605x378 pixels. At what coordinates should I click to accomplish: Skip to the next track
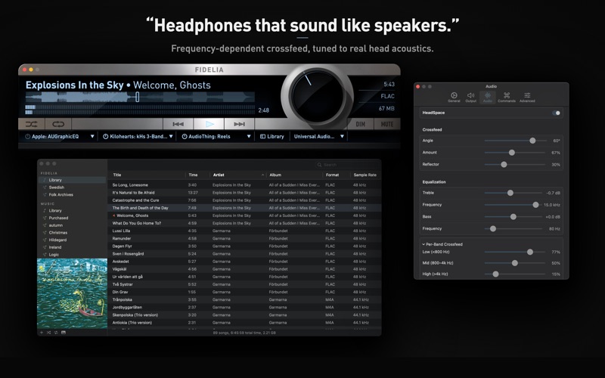click(239, 124)
